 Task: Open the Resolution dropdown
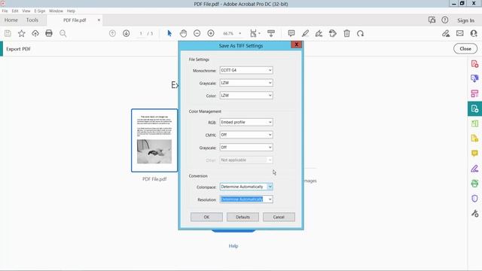click(x=246, y=199)
